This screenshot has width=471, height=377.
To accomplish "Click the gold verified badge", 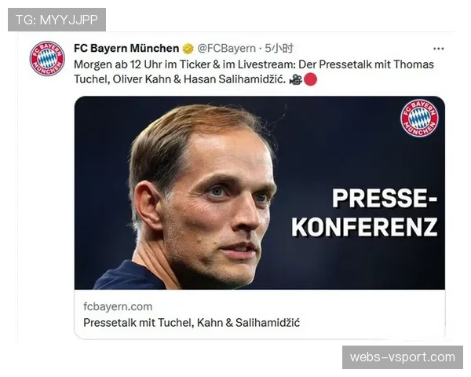I will coord(188,49).
